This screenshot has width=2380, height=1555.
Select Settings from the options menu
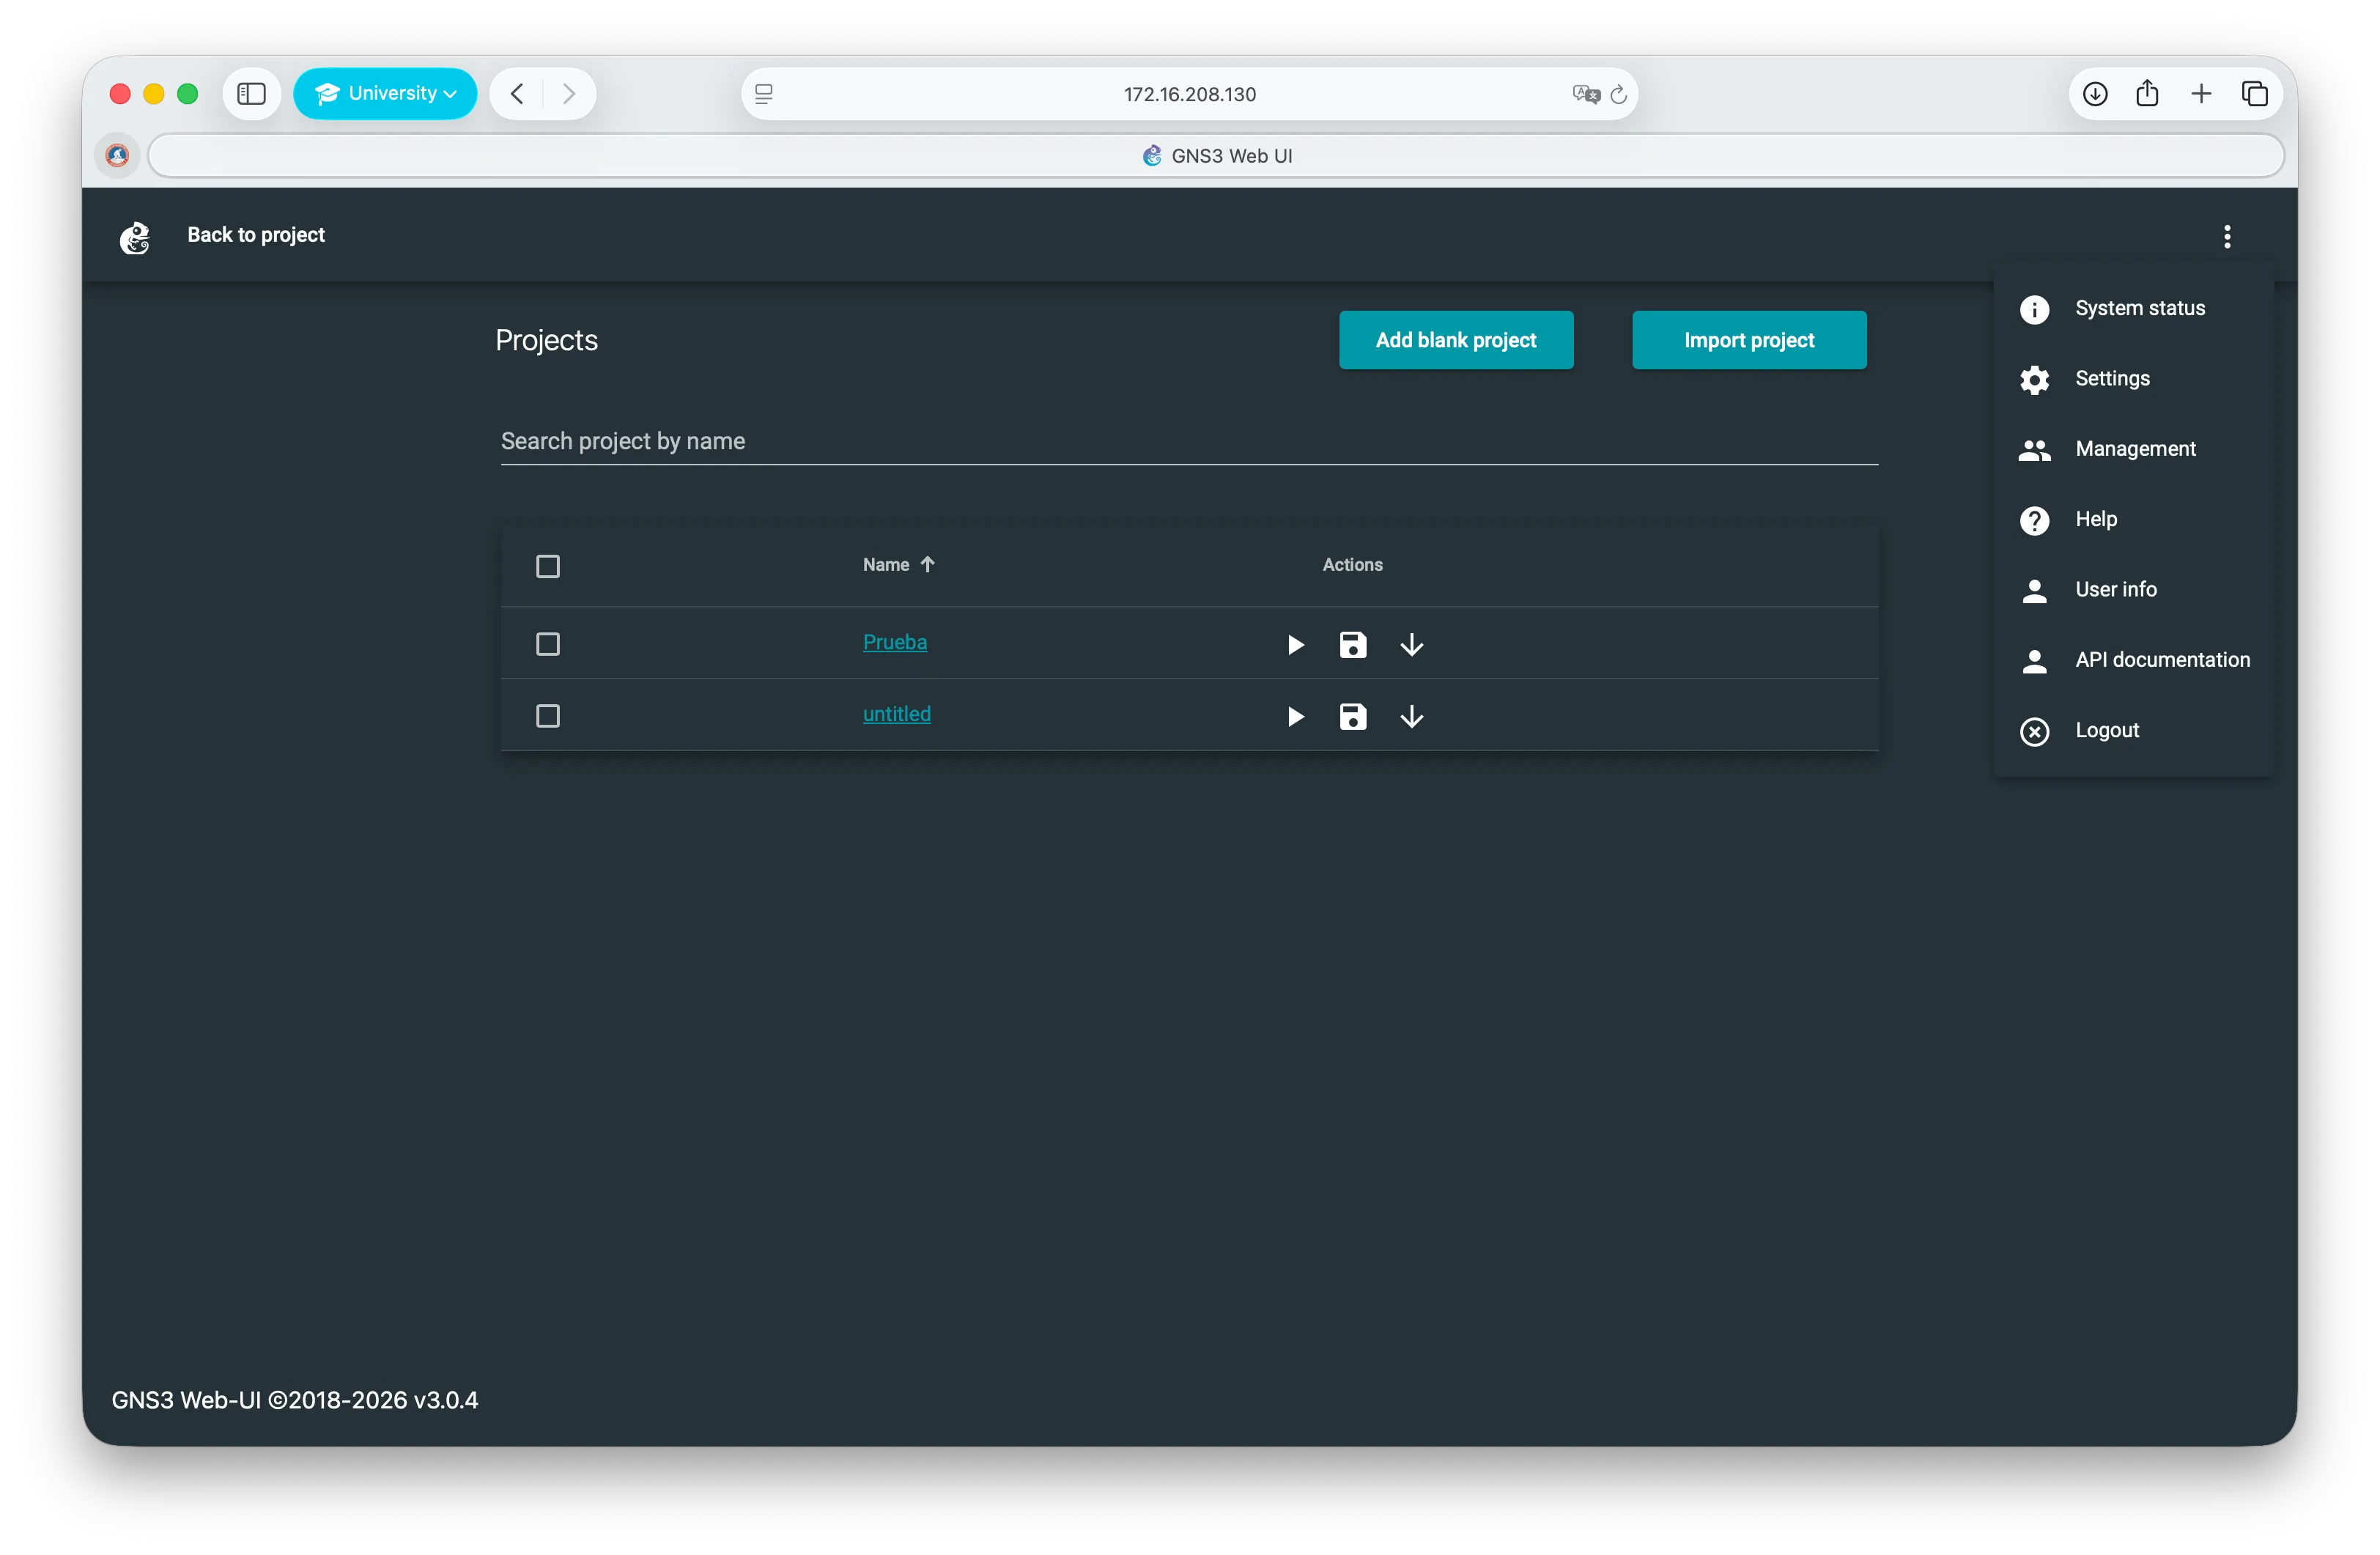(x=2112, y=379)
